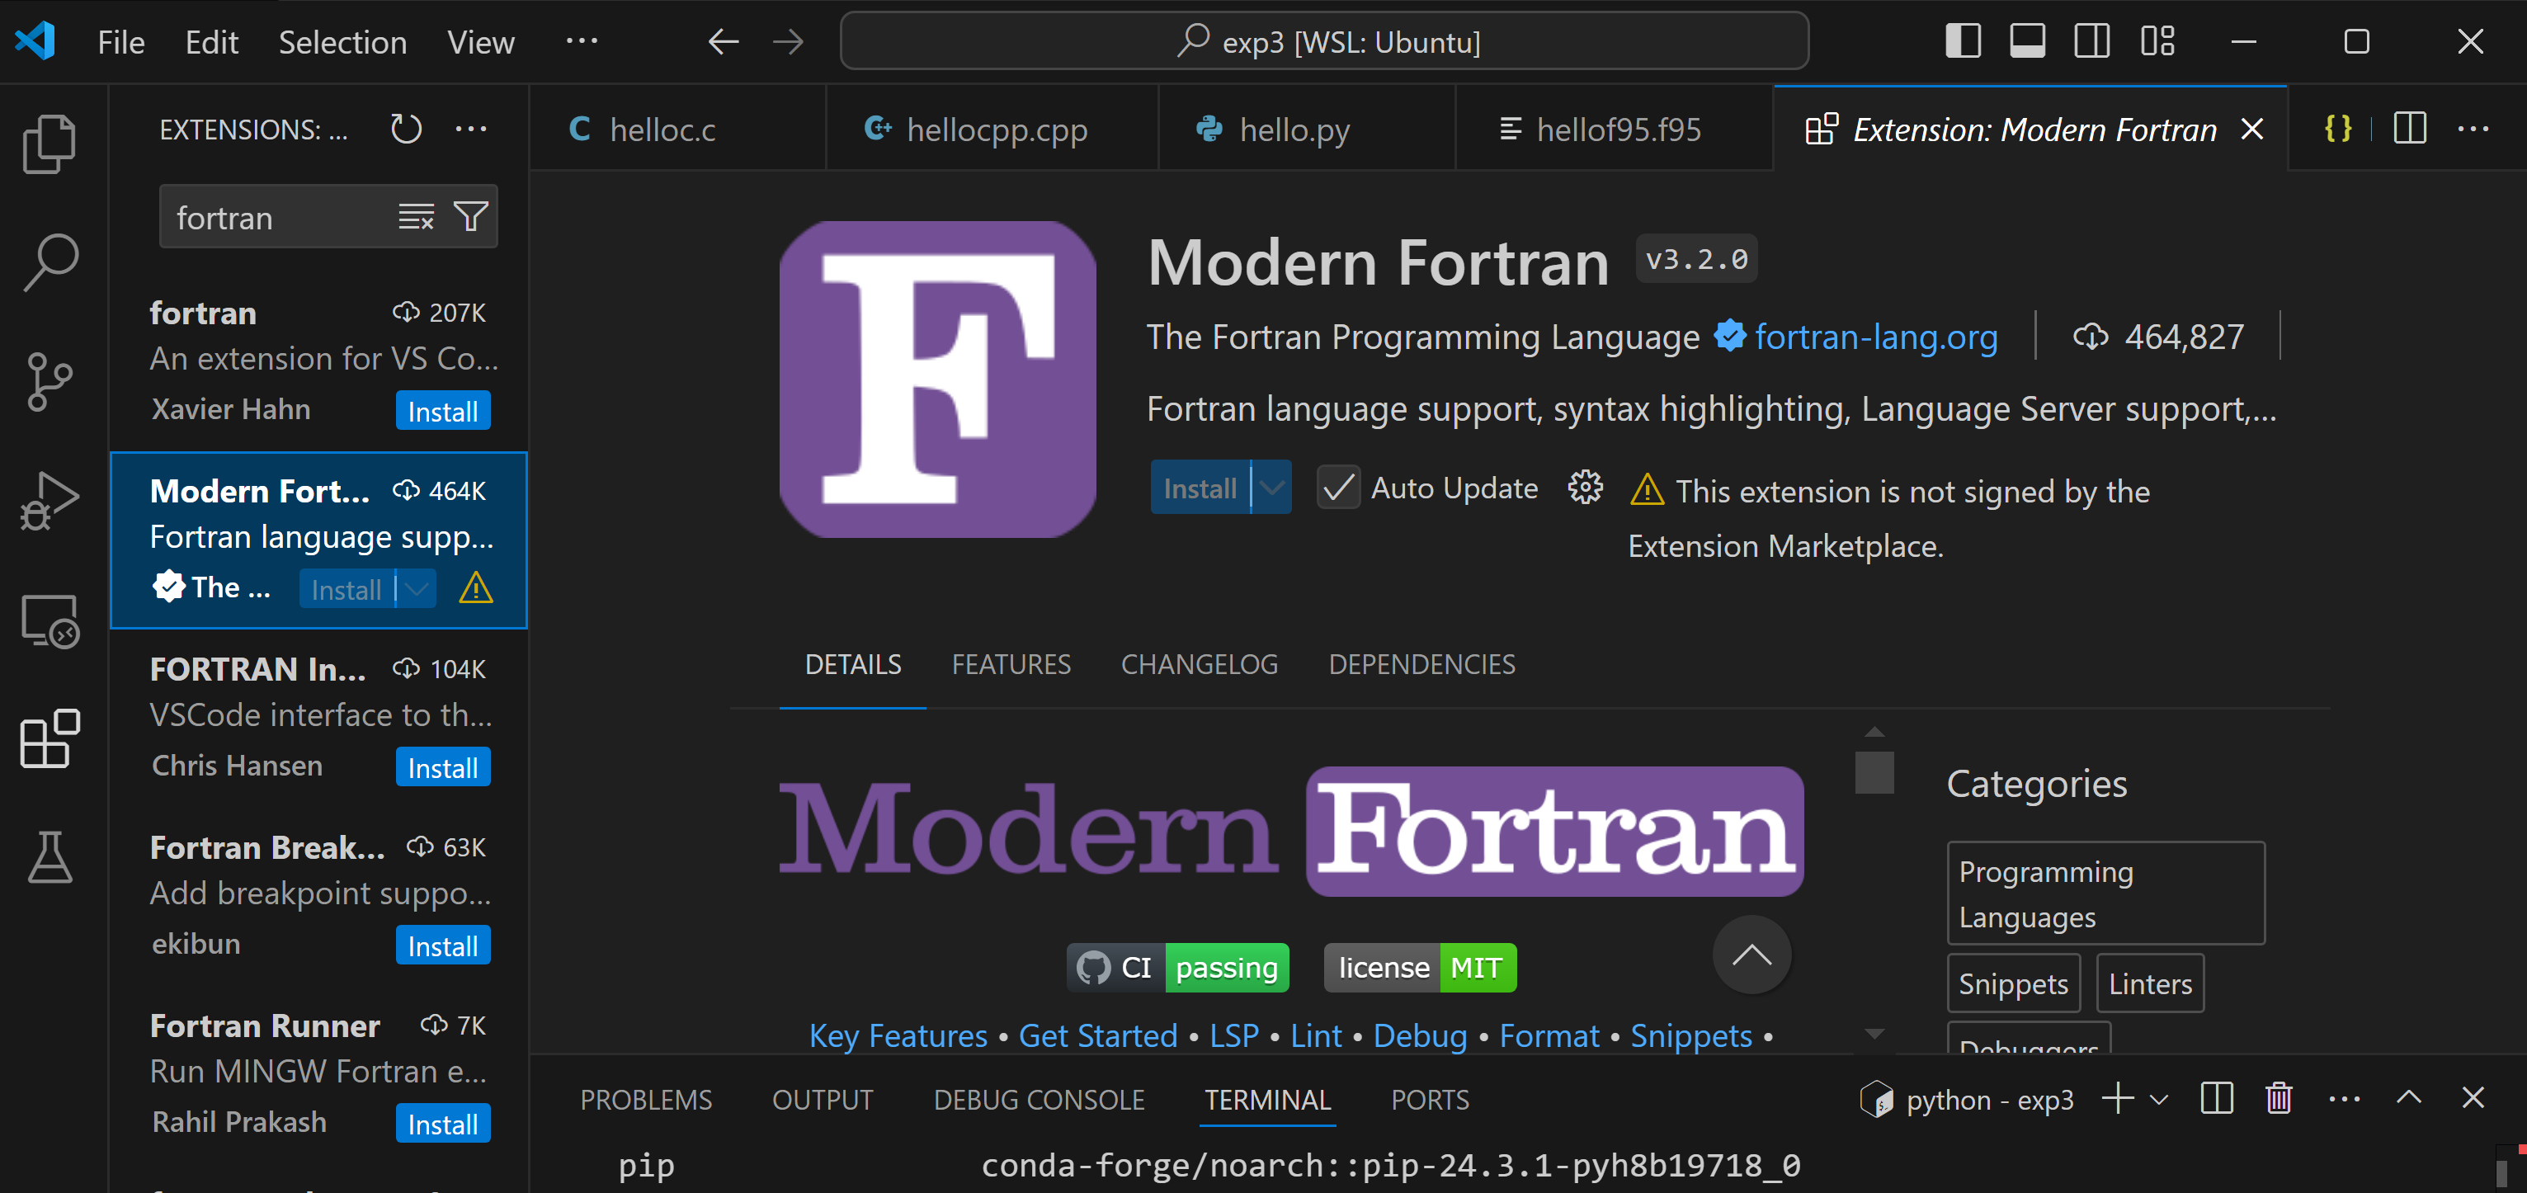This screenshot has width=2527, height=1193.
Task: Open the new terminal launch profile dropdown
Action: coord(2158,1100)
